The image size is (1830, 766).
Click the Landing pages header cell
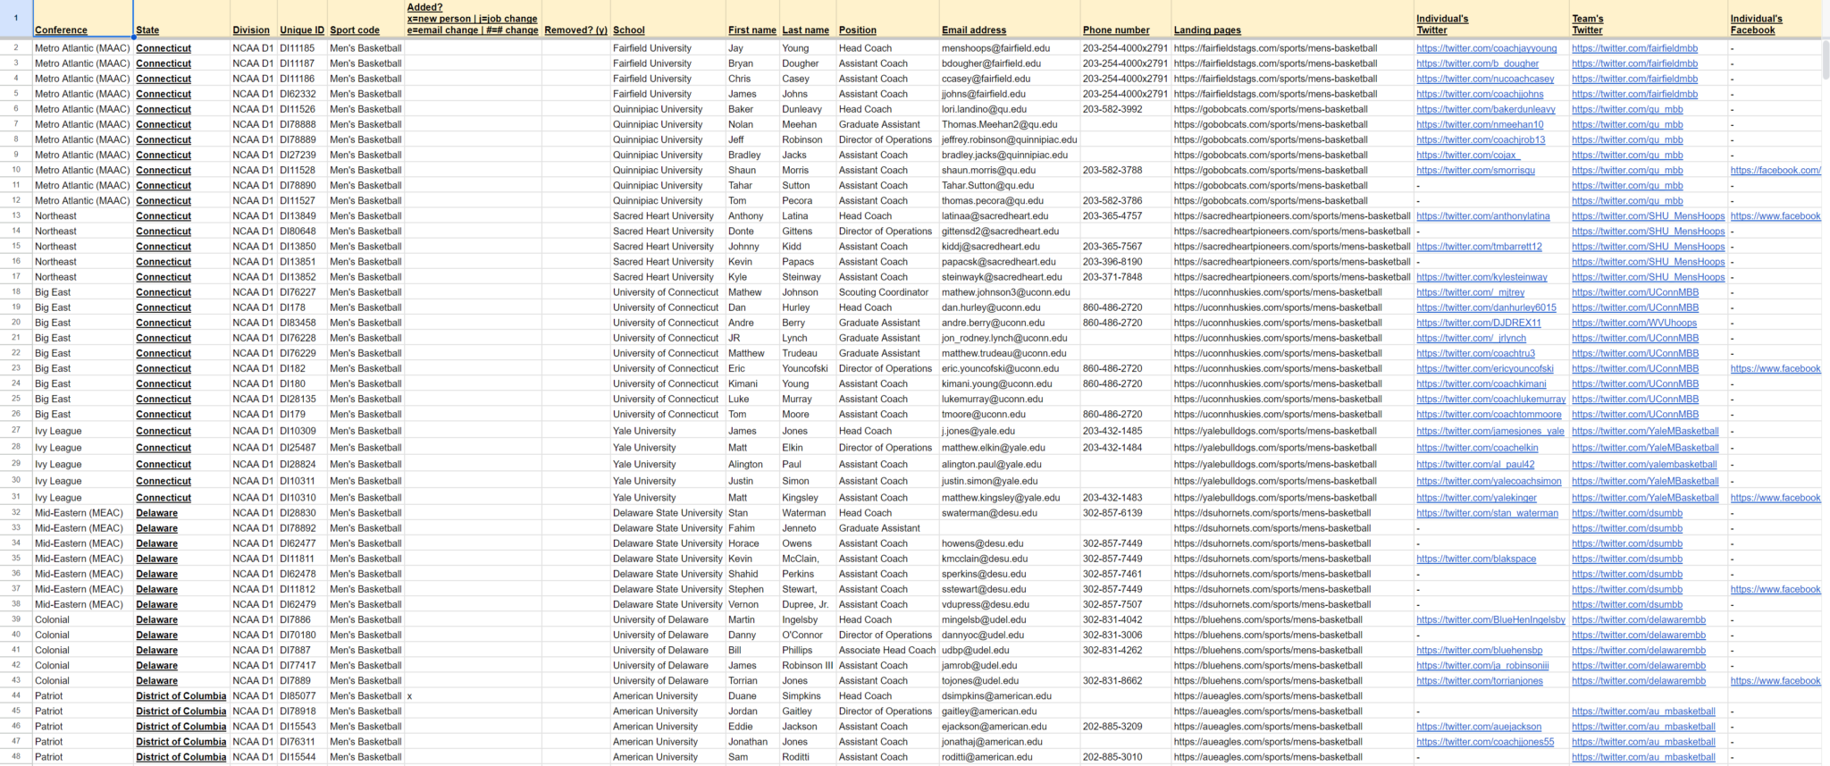click(x=1292, y=19)
